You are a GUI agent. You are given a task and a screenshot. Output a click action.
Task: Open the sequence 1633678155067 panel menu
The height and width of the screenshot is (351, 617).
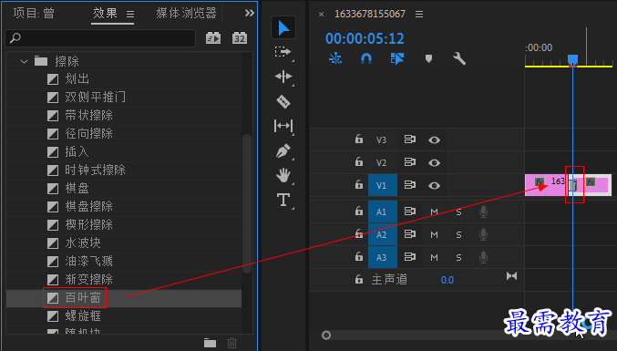pos(419,15)
